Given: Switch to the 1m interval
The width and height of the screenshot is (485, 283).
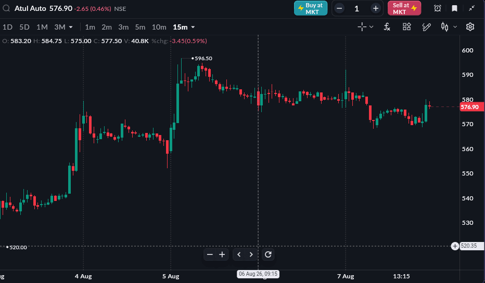Looking at the screenshot, I should [90, 27].
